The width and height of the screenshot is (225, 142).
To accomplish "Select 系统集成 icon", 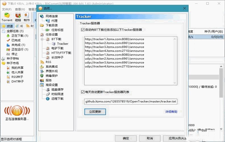I will click(42, 67).
